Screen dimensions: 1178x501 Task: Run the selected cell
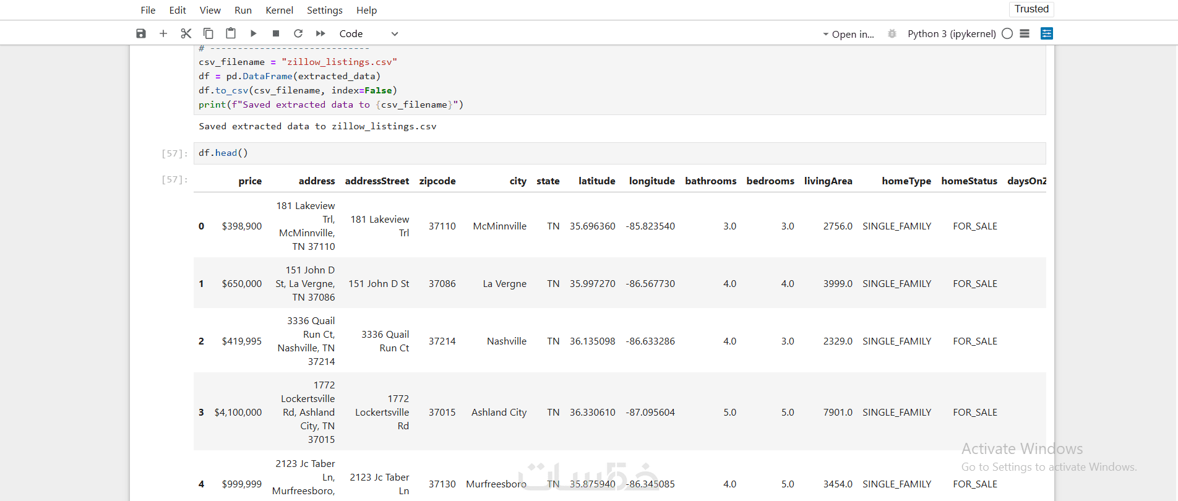click(x=254, y=33)
